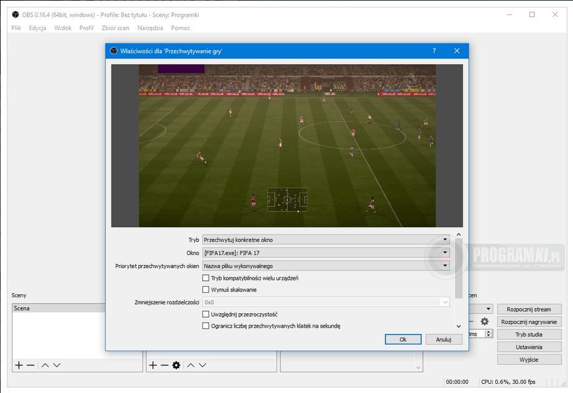Screen dimensions: 573x393
Task: Add a new scene with plus icon
Action: point(19,365)
